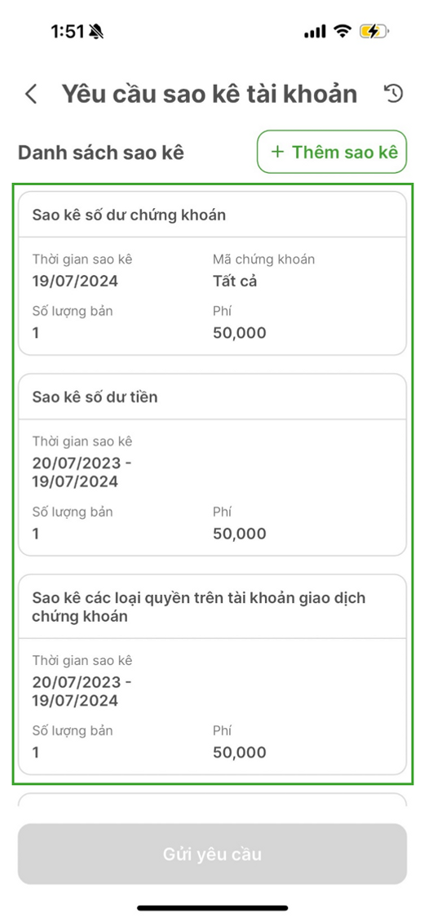424x918 pixels.
Task: Tap the battery charging icon
Action: point(374,32)
